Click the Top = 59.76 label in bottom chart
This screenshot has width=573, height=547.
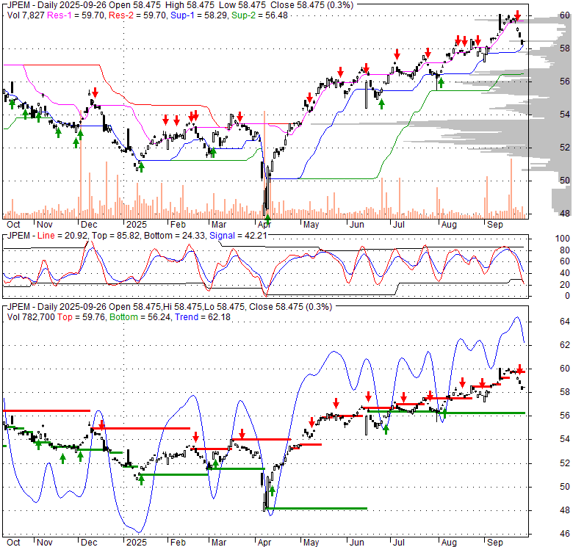(x=81, y=317)
